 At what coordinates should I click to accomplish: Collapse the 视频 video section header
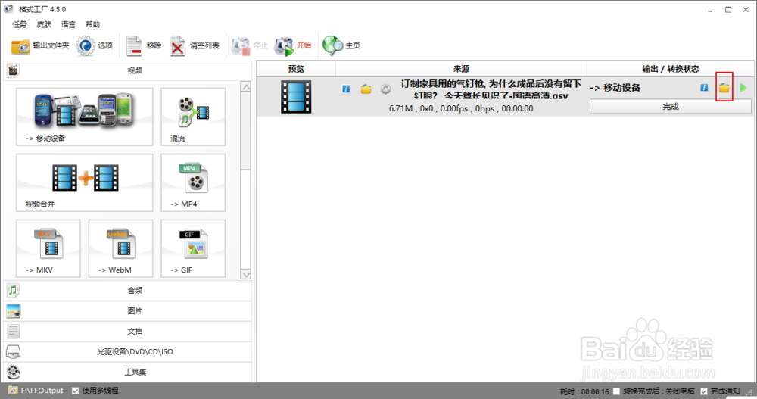point(127,70)
